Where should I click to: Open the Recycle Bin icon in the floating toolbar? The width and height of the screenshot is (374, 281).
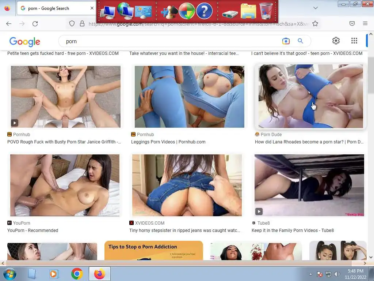pos(266,11)
